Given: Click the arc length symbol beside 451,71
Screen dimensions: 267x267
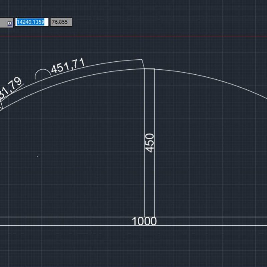Looking at the screenshot, I should pyautogui.click(x=43, y=74).
